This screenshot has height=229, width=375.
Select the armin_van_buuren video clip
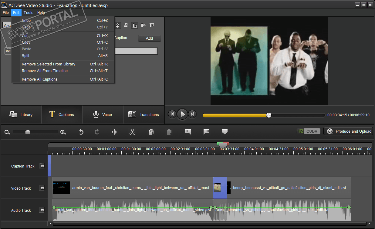(133, 188)
